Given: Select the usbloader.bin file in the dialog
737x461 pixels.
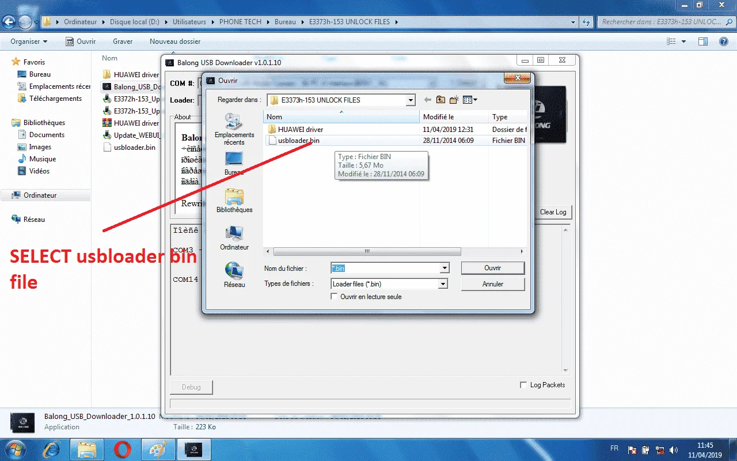Looking at the screenshot, I should click(x=298, y=141).
